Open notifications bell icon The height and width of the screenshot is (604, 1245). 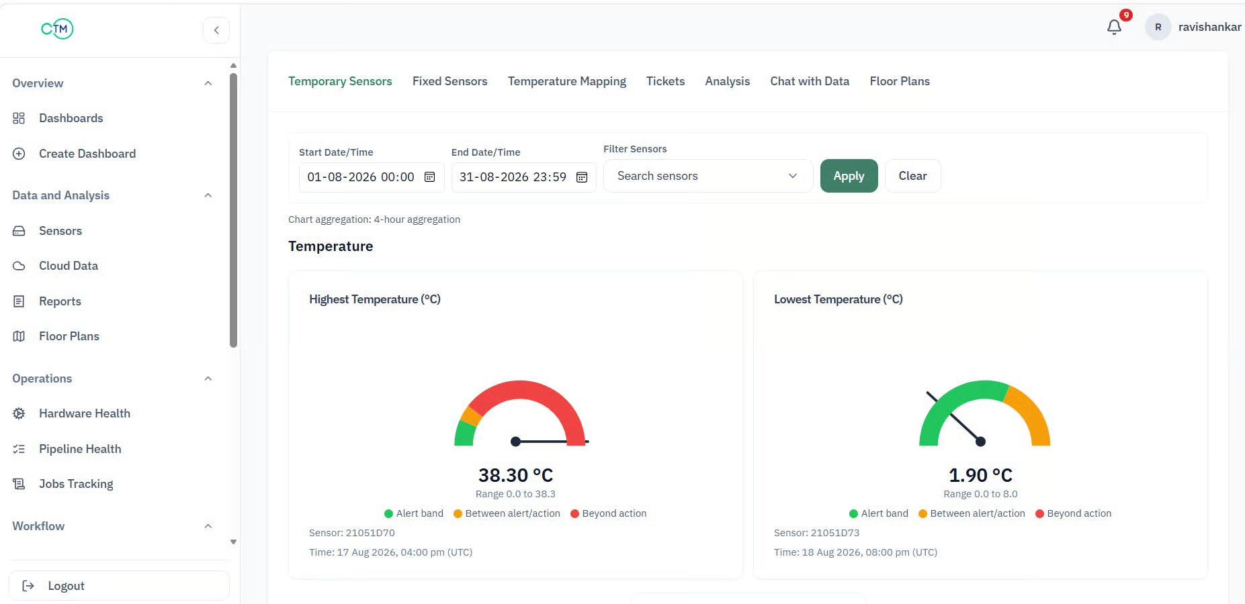click(1114, 27)
